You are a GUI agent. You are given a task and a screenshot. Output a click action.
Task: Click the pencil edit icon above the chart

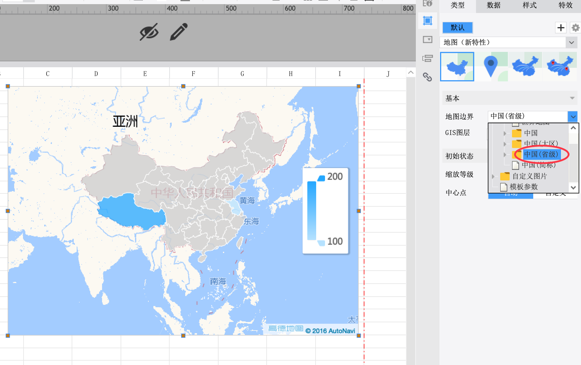179,32
